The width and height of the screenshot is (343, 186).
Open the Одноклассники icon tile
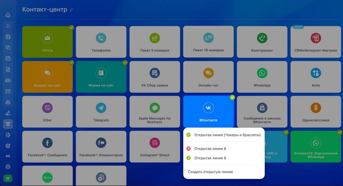coord(315,108)
